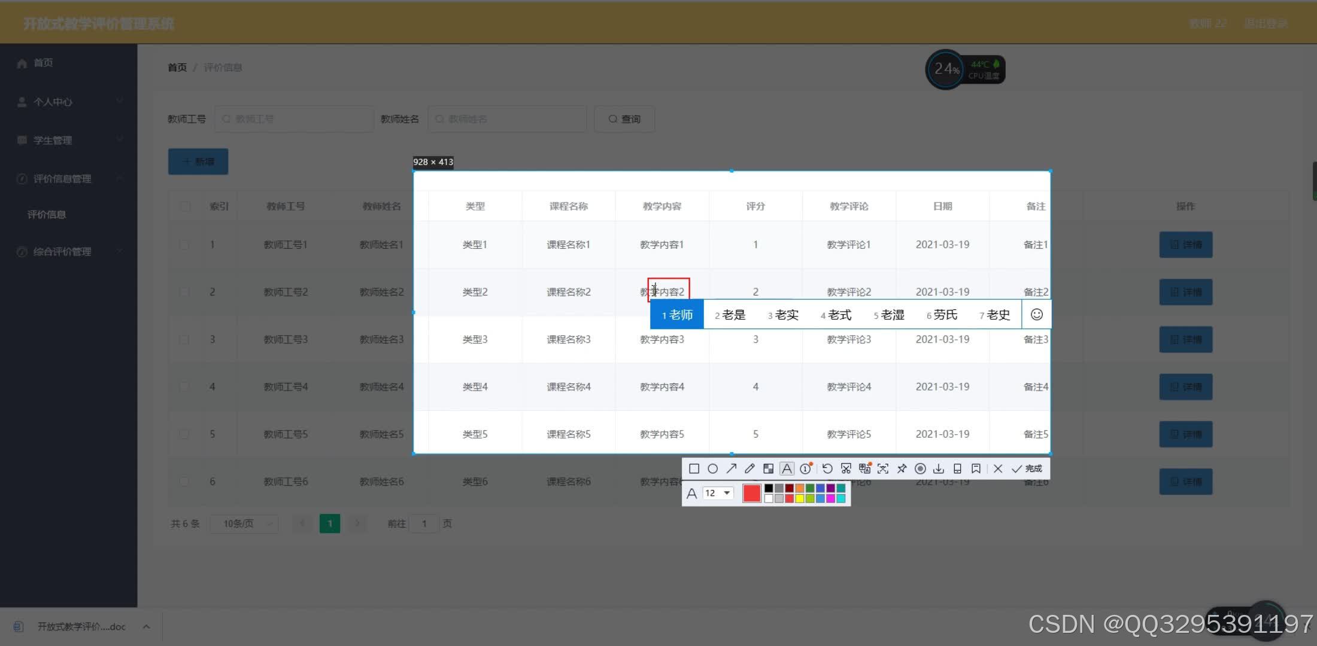1317x646 pixels.
Task: Pick the black color swatch
Action: [769, 488]
